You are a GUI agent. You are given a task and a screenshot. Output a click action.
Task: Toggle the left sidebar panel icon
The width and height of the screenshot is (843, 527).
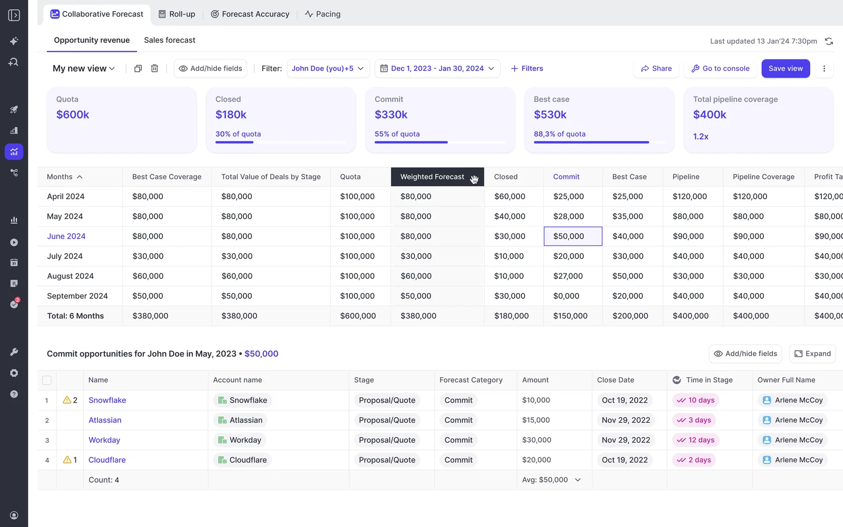coord(14,15)
